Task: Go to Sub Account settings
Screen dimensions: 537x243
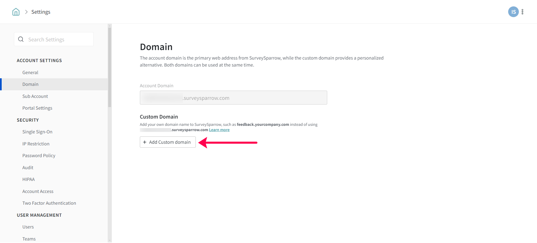Action: [35, 96]
